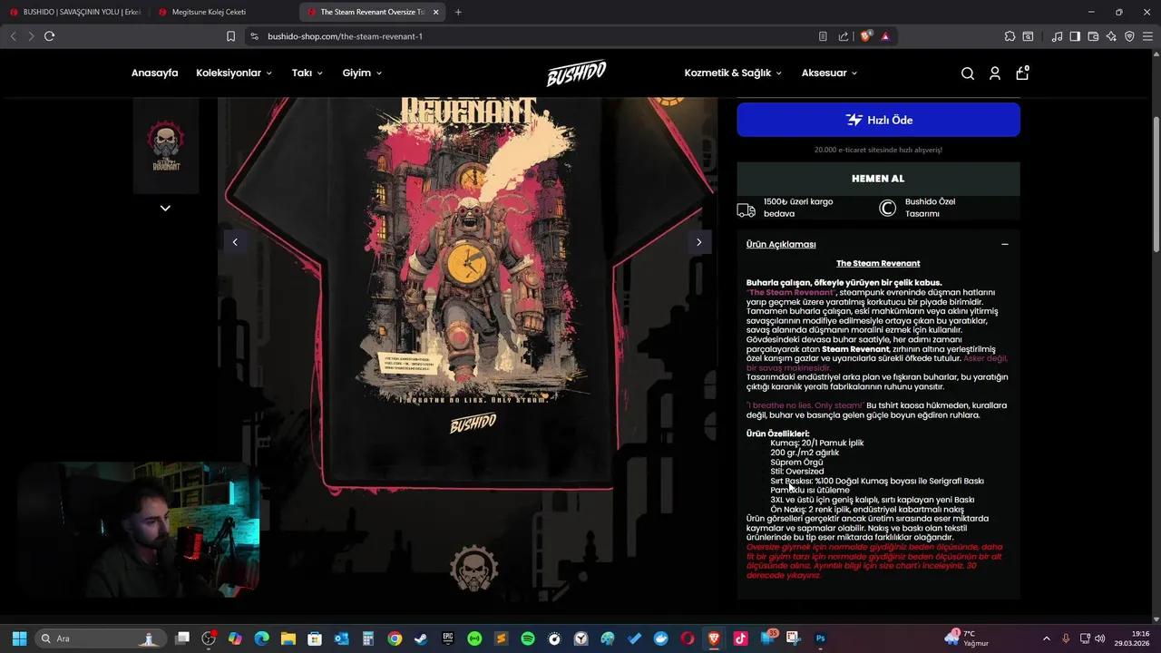Click '1500₺ üzeri kargo bedava' text

(798, 208)
